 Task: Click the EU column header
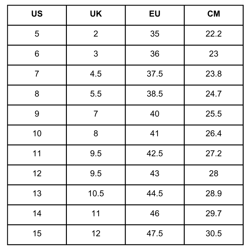tap(155, 15)
